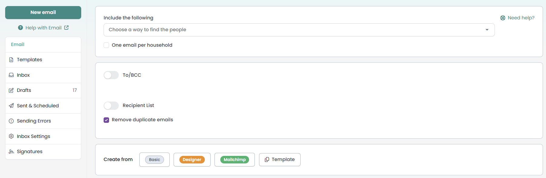Image resolution: width=546 pixels, height=178 pixels.
Task: Click the Drafts pencil icon
Action: pos(11,90)
